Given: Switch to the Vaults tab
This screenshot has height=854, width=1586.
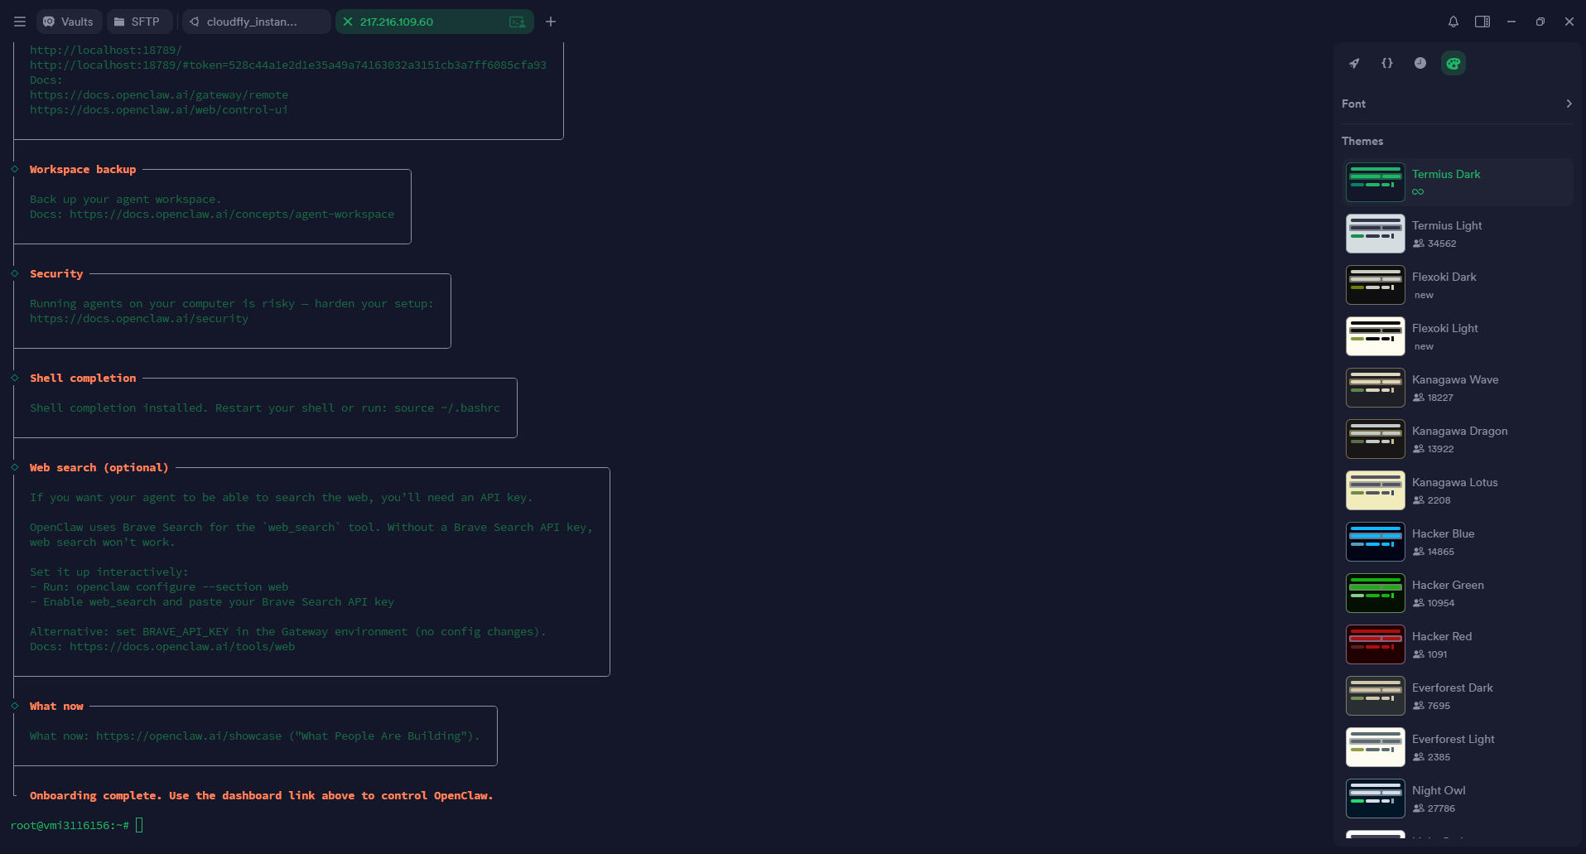Looking at the screenshot, I should (69, 22).
